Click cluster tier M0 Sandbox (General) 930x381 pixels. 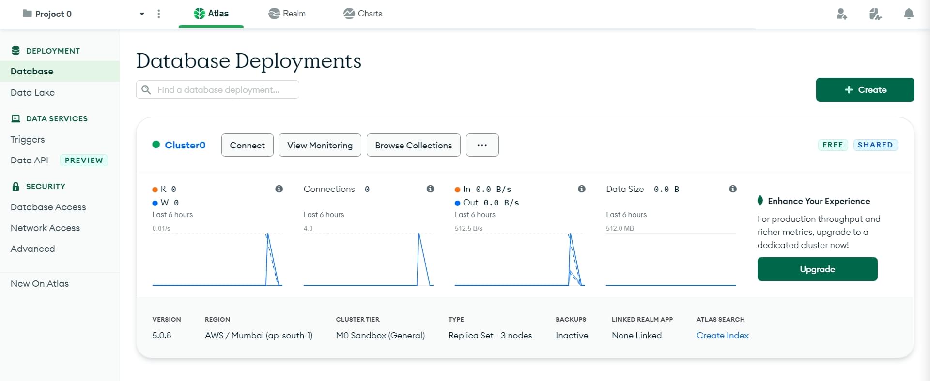(x=380, y=335)
